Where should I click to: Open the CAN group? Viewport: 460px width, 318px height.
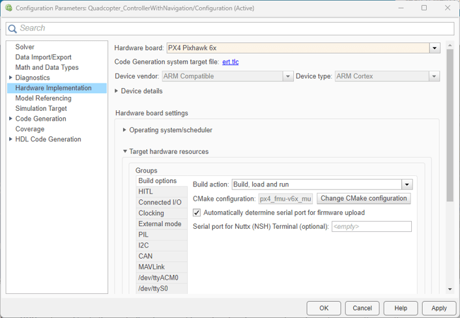coord(162,256)
